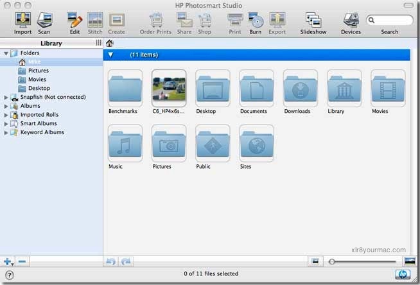Screen dimensions: 420x285
Task: Expand the Albums tree node
Action: coord(6,107)
